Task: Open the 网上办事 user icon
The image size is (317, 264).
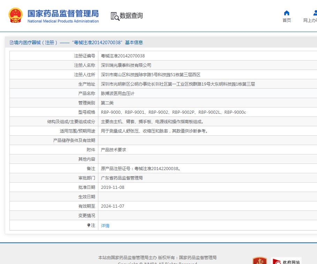Action: pos(315,13)
